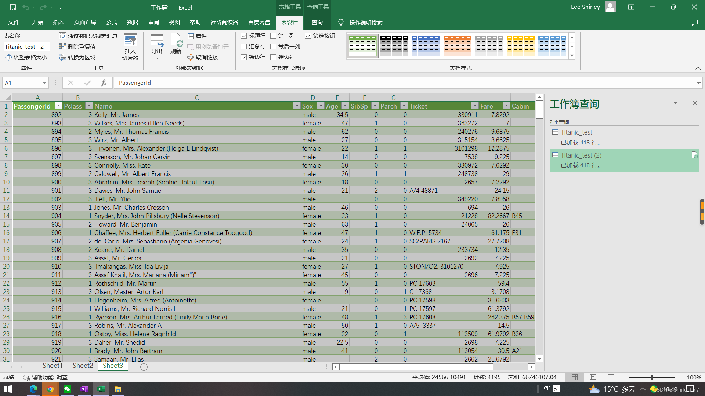Switch to the Sheet2 worksheet tab

coord(83,366)
